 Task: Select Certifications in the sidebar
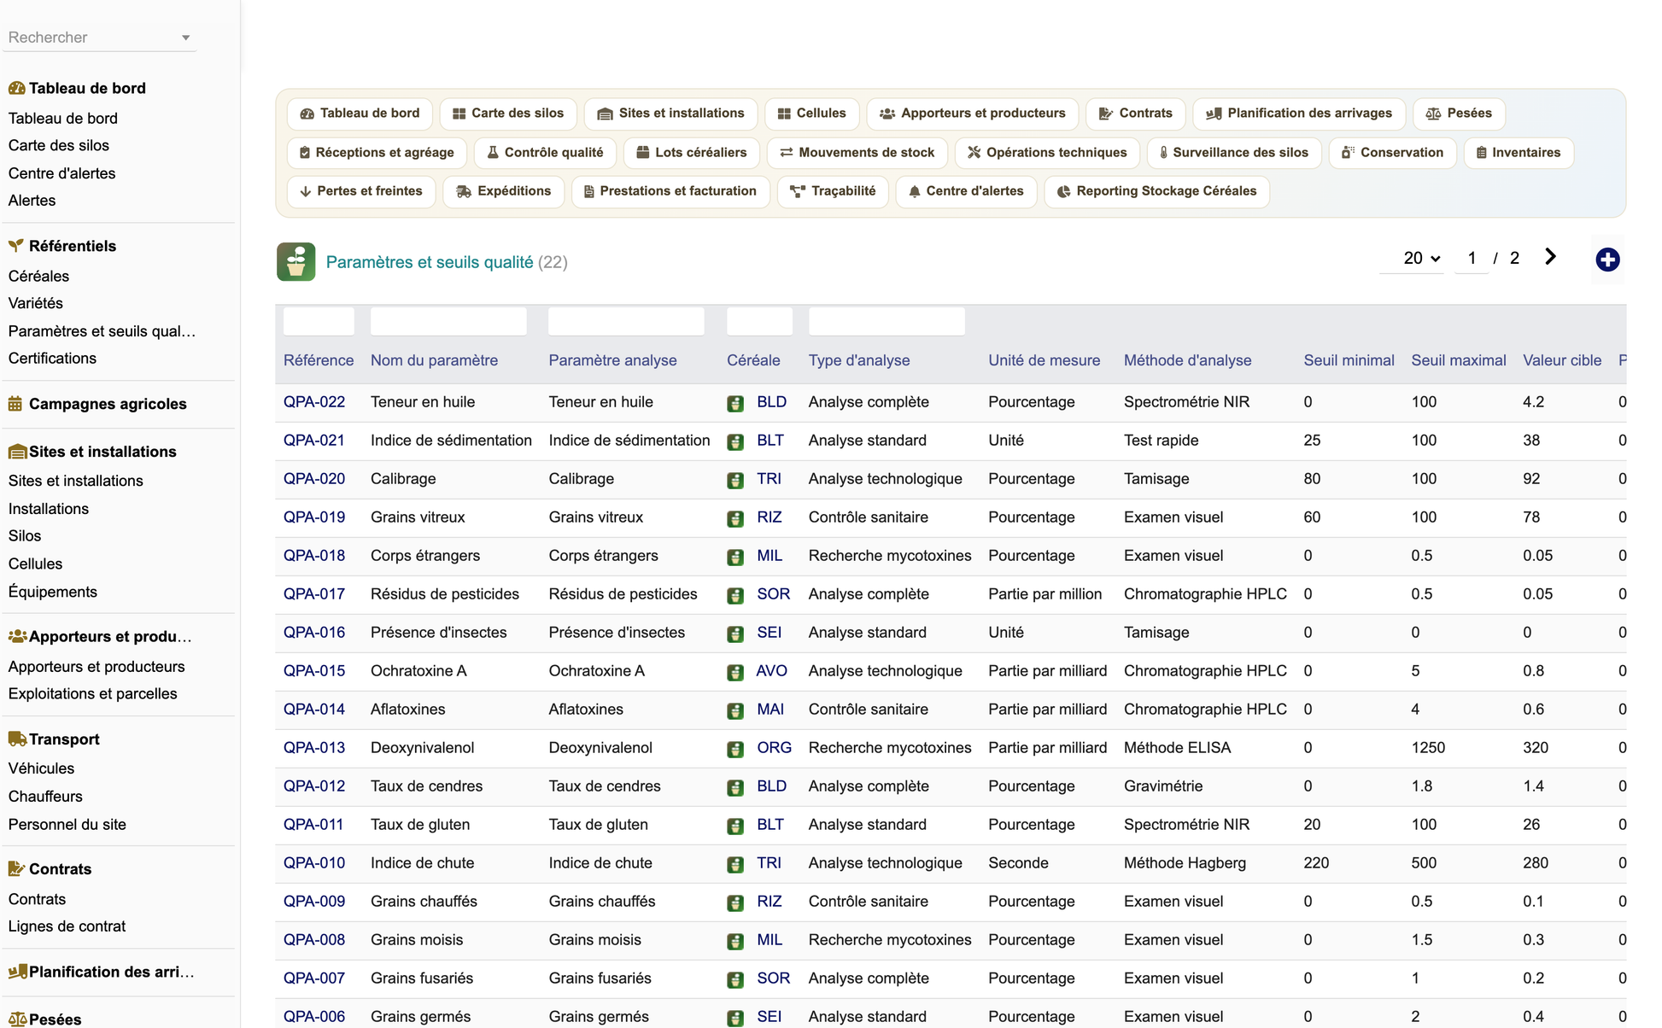pyautogui.click(x=52, y=359)
